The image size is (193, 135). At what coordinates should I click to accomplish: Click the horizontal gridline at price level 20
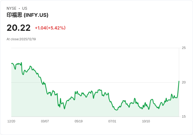105,82
